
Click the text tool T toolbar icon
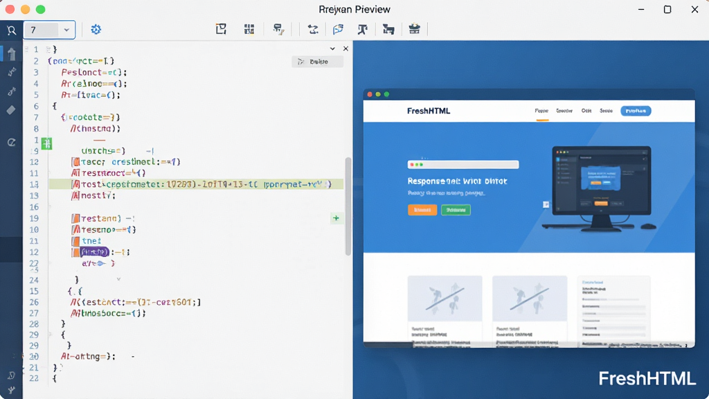[x=363, y=29]
